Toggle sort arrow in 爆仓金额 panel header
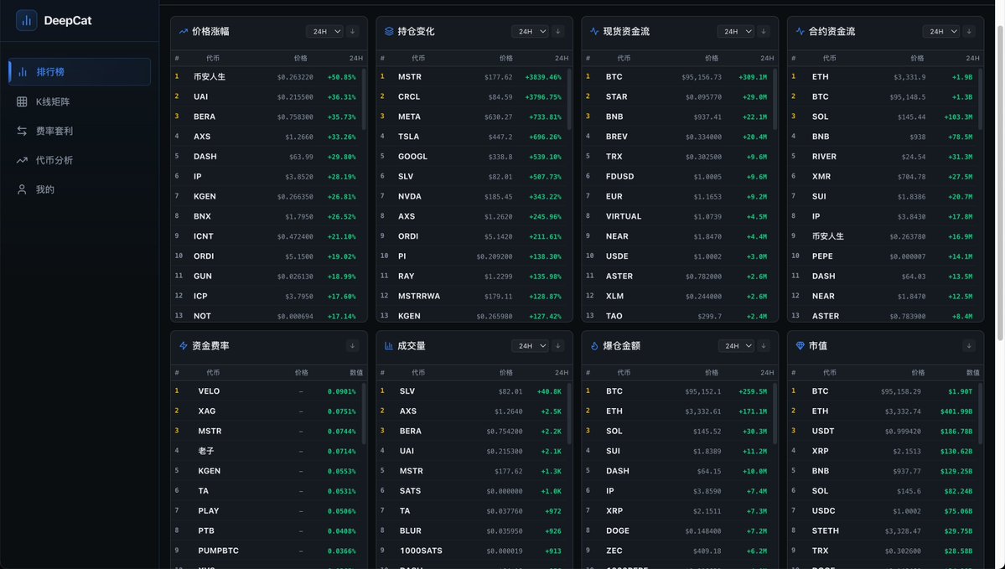This screenshot has width=1005, height=569. (x=764, y=346)
